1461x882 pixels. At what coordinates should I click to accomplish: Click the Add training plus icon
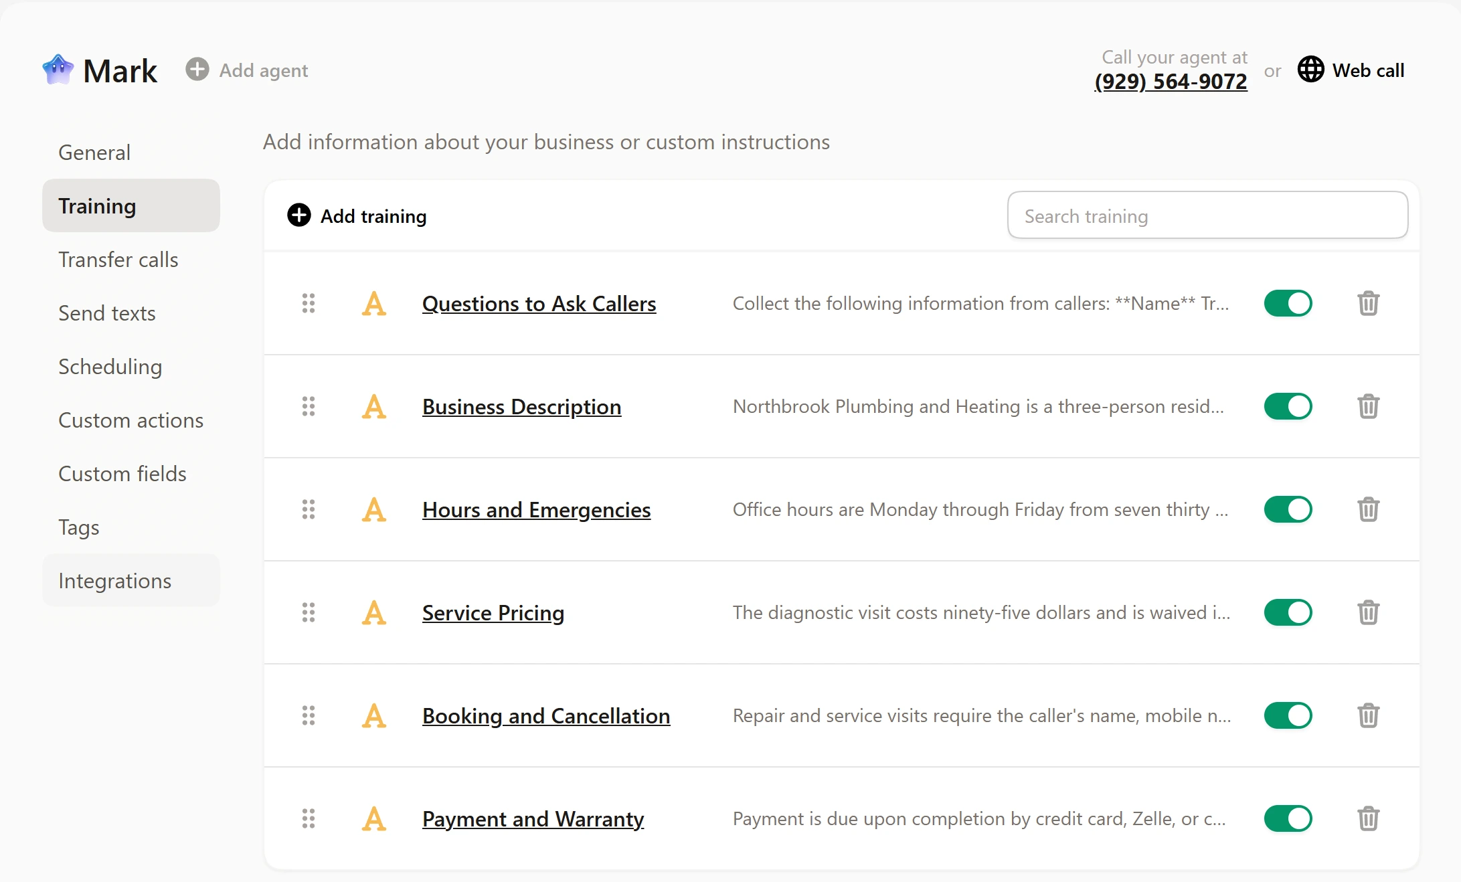(x=298, y=215)
